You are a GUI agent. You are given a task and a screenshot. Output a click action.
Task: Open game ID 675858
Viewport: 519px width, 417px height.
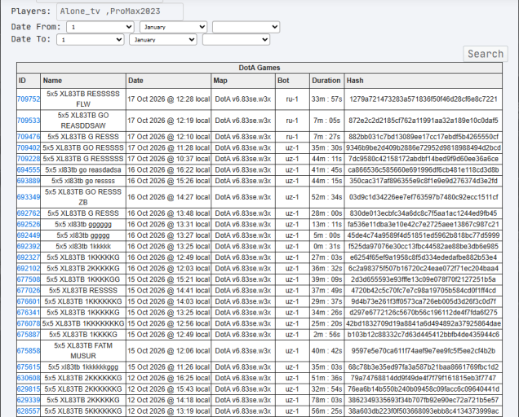pos(29,351)
